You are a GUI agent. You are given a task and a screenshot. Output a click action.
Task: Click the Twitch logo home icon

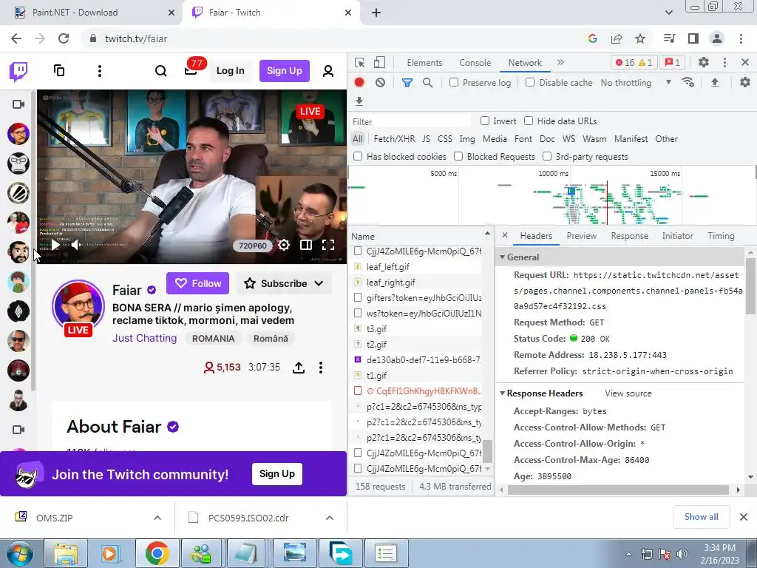point(18,72)
